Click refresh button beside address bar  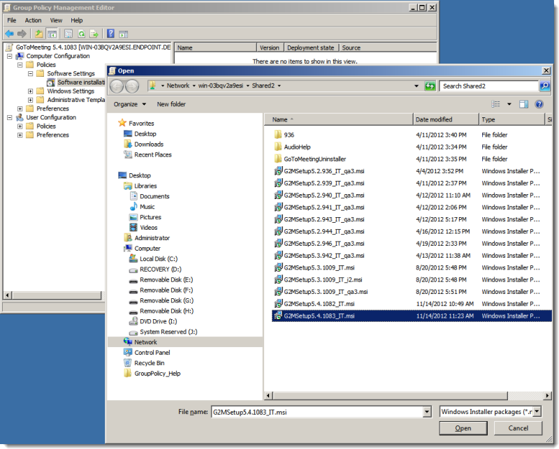point(430,86)
